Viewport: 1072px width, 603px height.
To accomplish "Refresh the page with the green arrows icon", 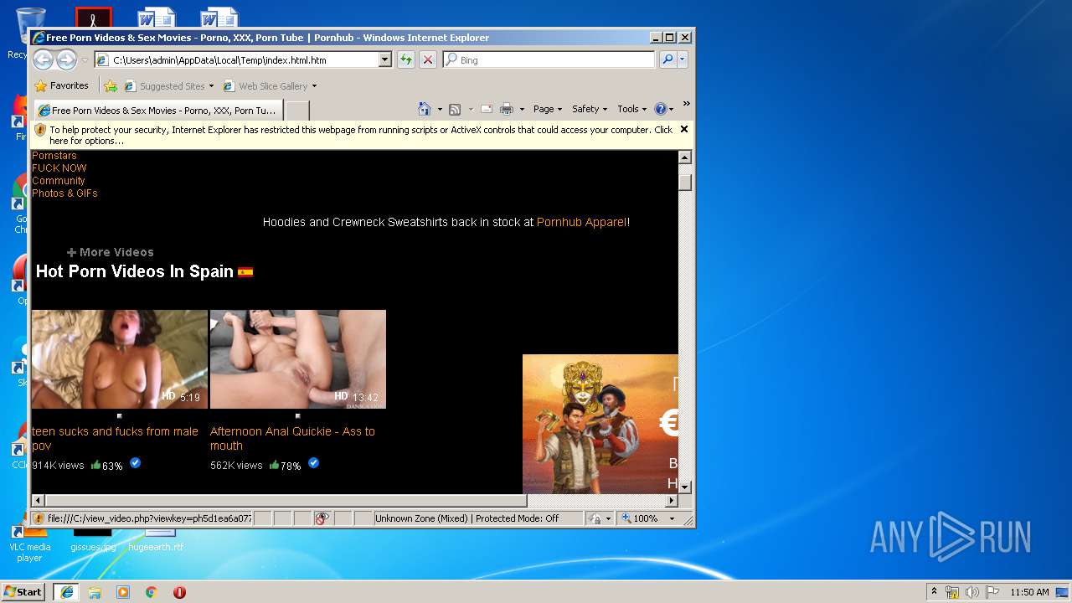I will [x=406, y=59].
